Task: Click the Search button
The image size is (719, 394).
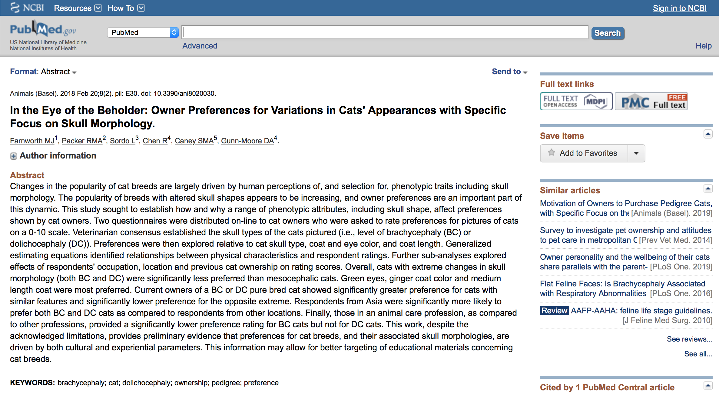Action: 608,33
